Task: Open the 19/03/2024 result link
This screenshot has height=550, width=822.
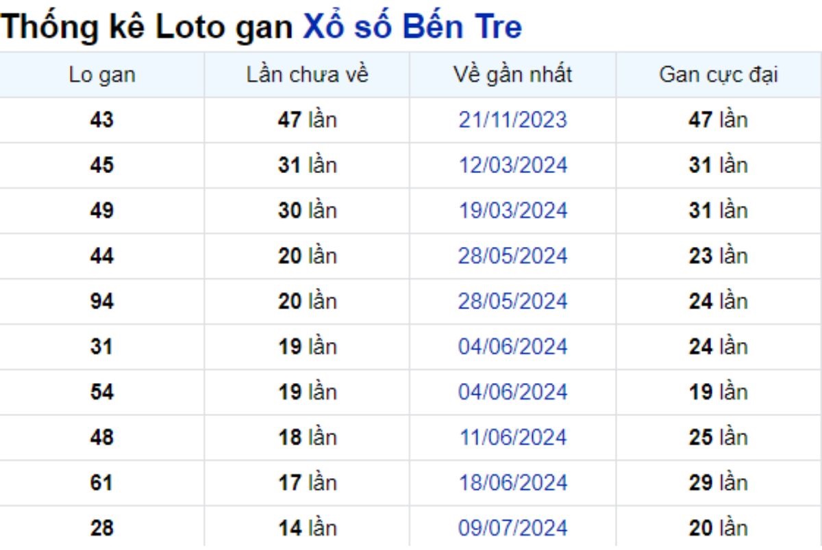Action: pos(513,210)
